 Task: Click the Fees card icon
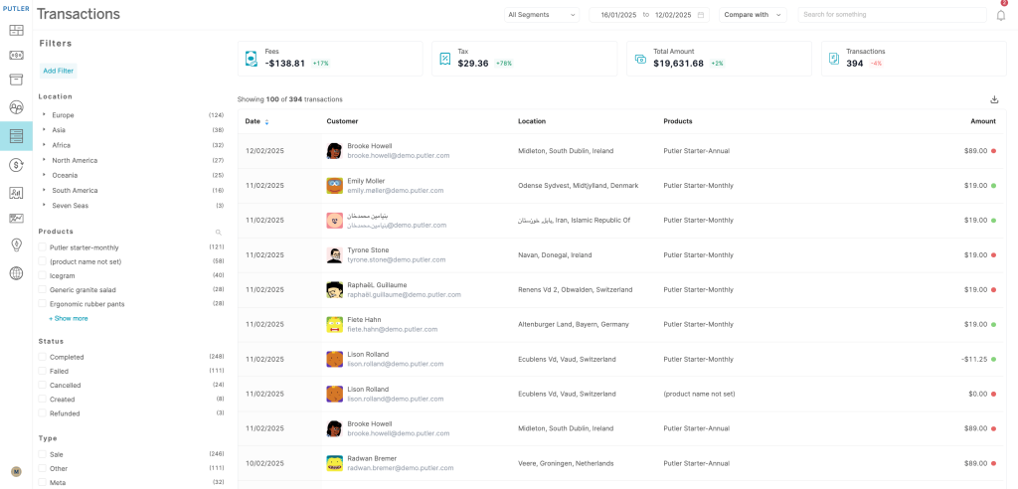[252, 59]
